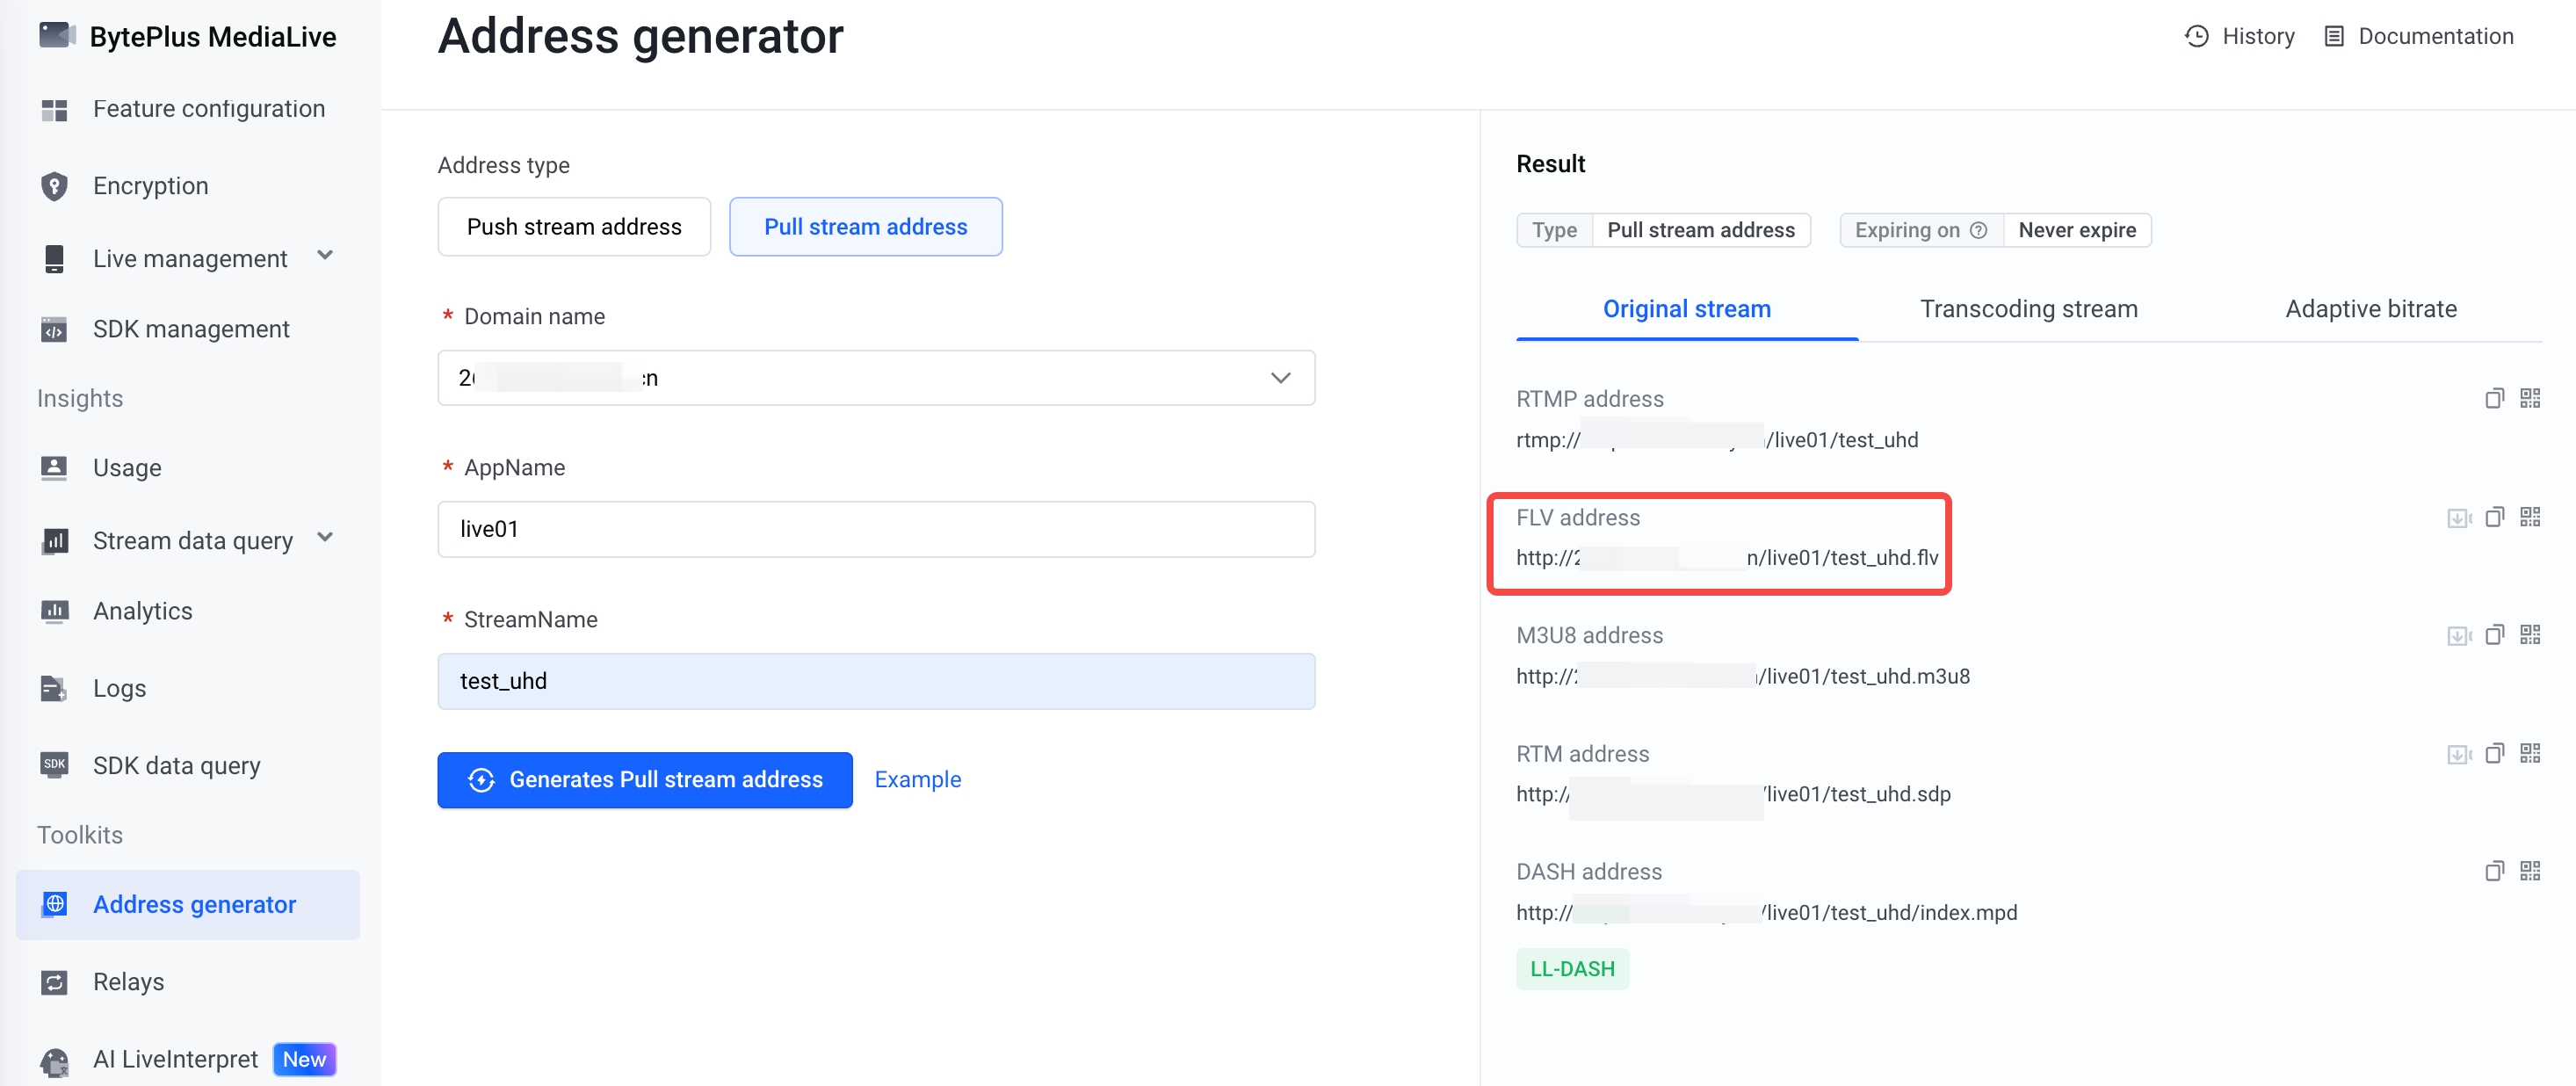The width and height of the screenshot is (2576, 1086).
Task: Open the Domain name dropdown
Action: (876, 378)
